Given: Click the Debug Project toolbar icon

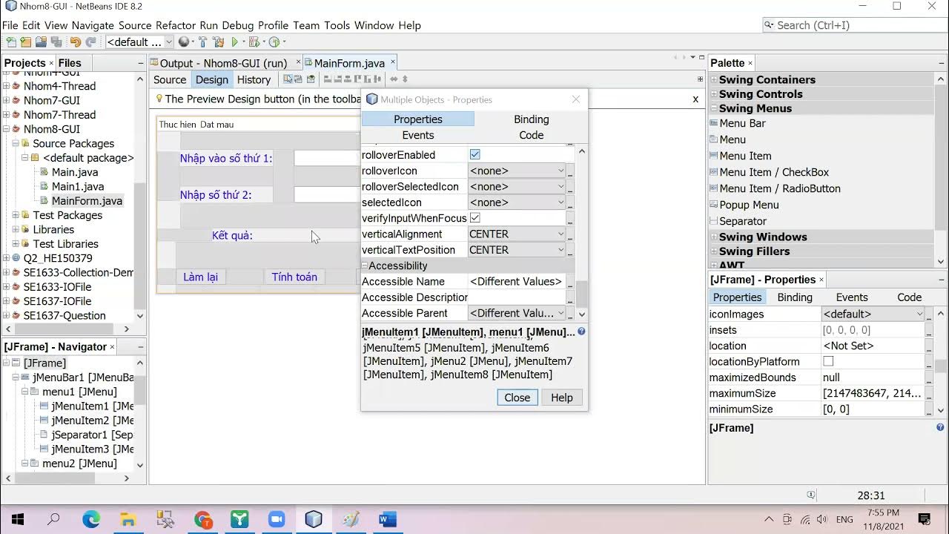Looking at the screenshot, I should click(x=254, y=42).
